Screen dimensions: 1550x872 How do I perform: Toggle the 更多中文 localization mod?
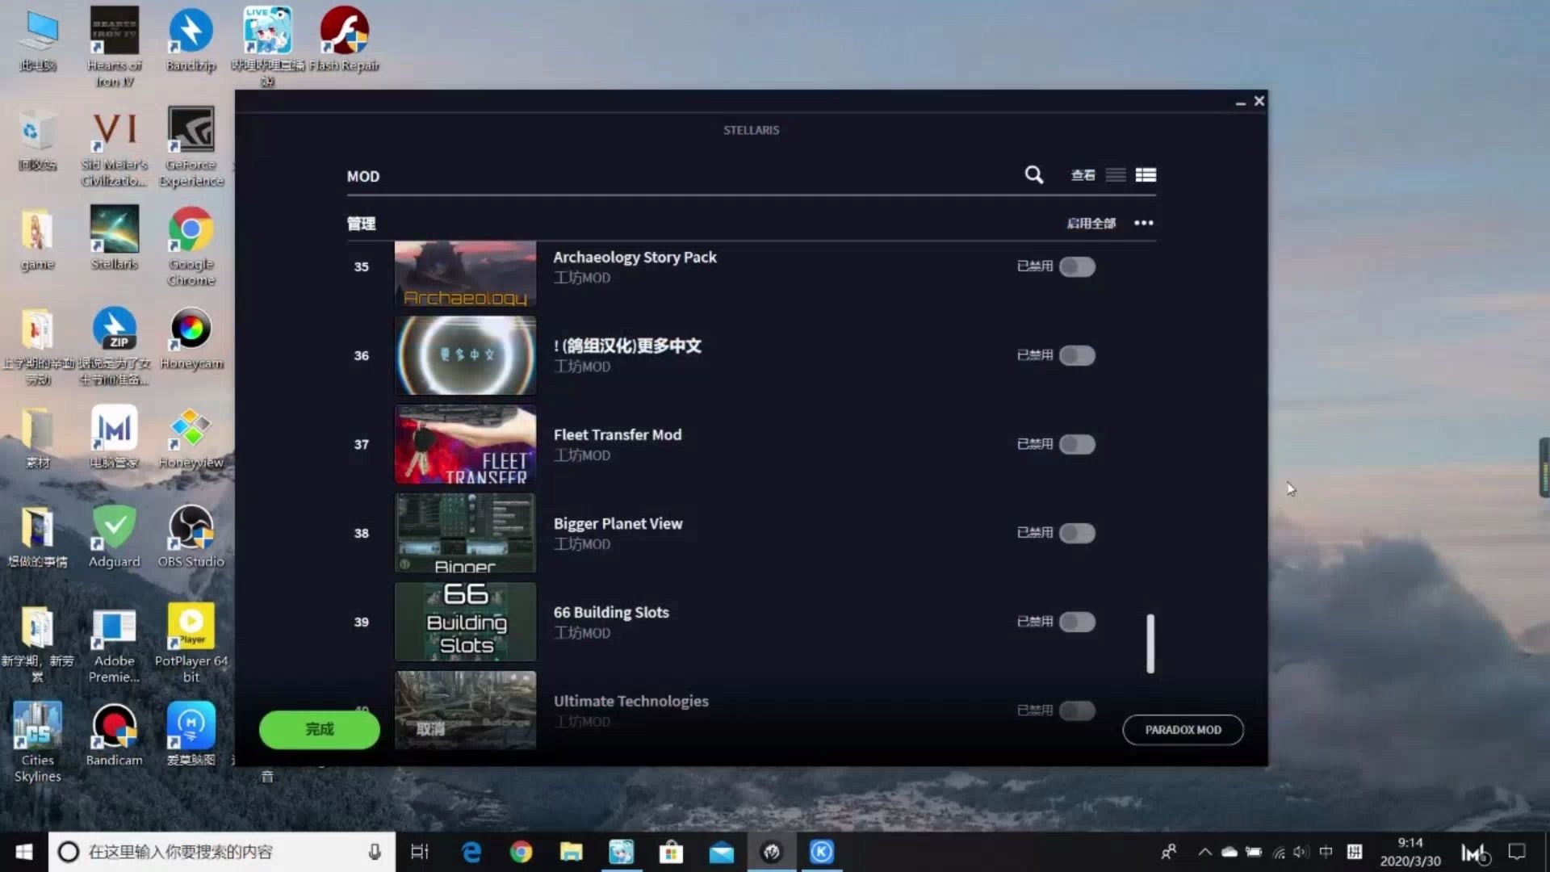click(1077, 355)
